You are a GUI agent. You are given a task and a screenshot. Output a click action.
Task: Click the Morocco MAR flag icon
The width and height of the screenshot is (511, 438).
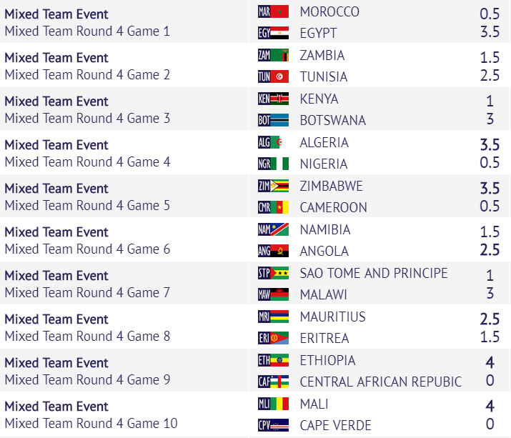click(273, 11)
